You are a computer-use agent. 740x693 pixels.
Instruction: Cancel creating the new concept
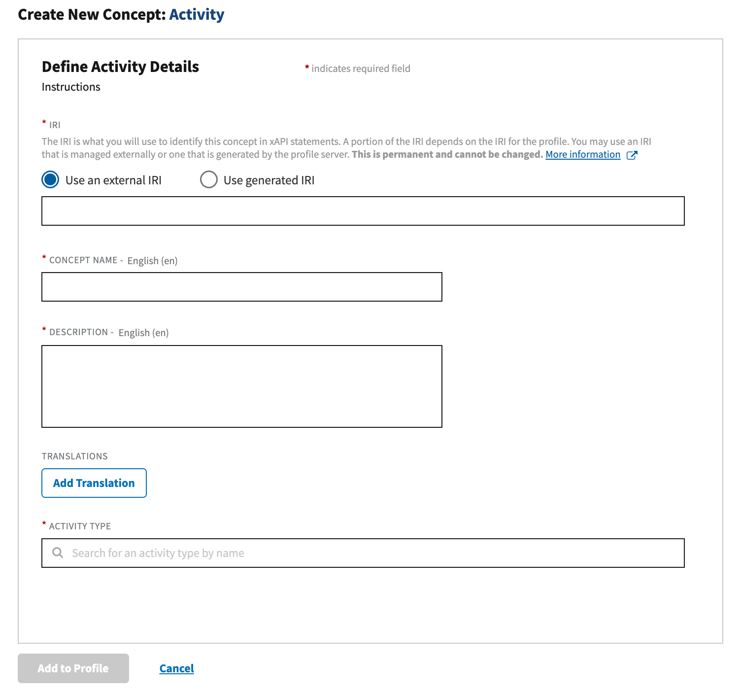[176, 668]
